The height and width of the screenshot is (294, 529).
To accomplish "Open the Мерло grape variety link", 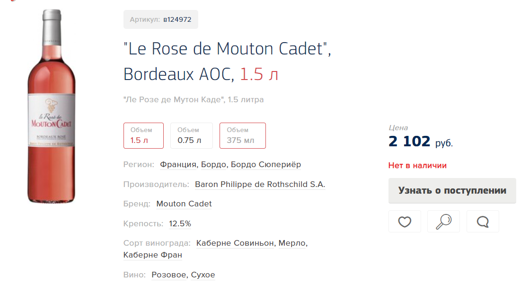I will click(x=292, y=243).
